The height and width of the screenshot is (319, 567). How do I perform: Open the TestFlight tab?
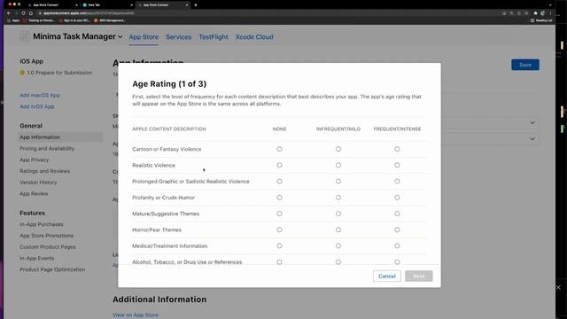pos(213,37)
